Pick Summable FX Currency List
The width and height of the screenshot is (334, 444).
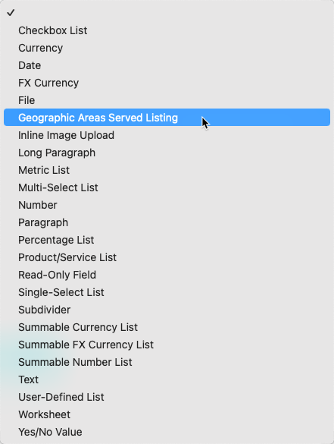167,345
